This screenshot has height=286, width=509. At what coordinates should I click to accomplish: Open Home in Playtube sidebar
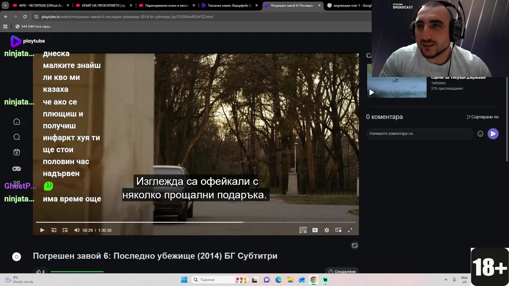tap(17, 122)
